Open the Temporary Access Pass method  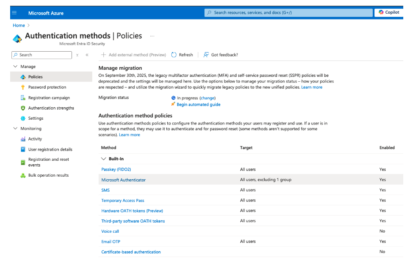pos(123,200)
